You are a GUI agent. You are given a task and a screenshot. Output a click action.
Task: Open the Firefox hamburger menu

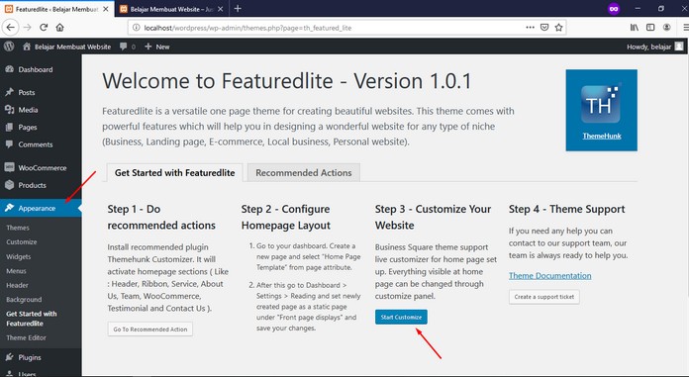(685, 28)
